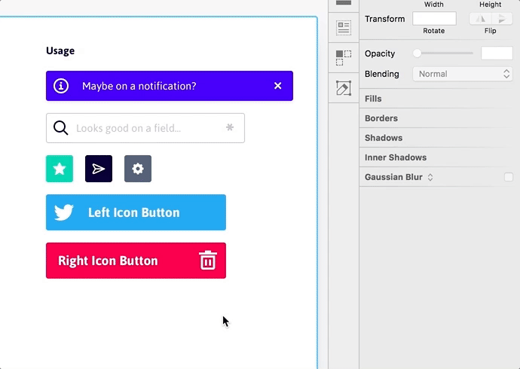Click the magnifier search icon in the field
Screen dimensions: 520x369
(61, 128)
